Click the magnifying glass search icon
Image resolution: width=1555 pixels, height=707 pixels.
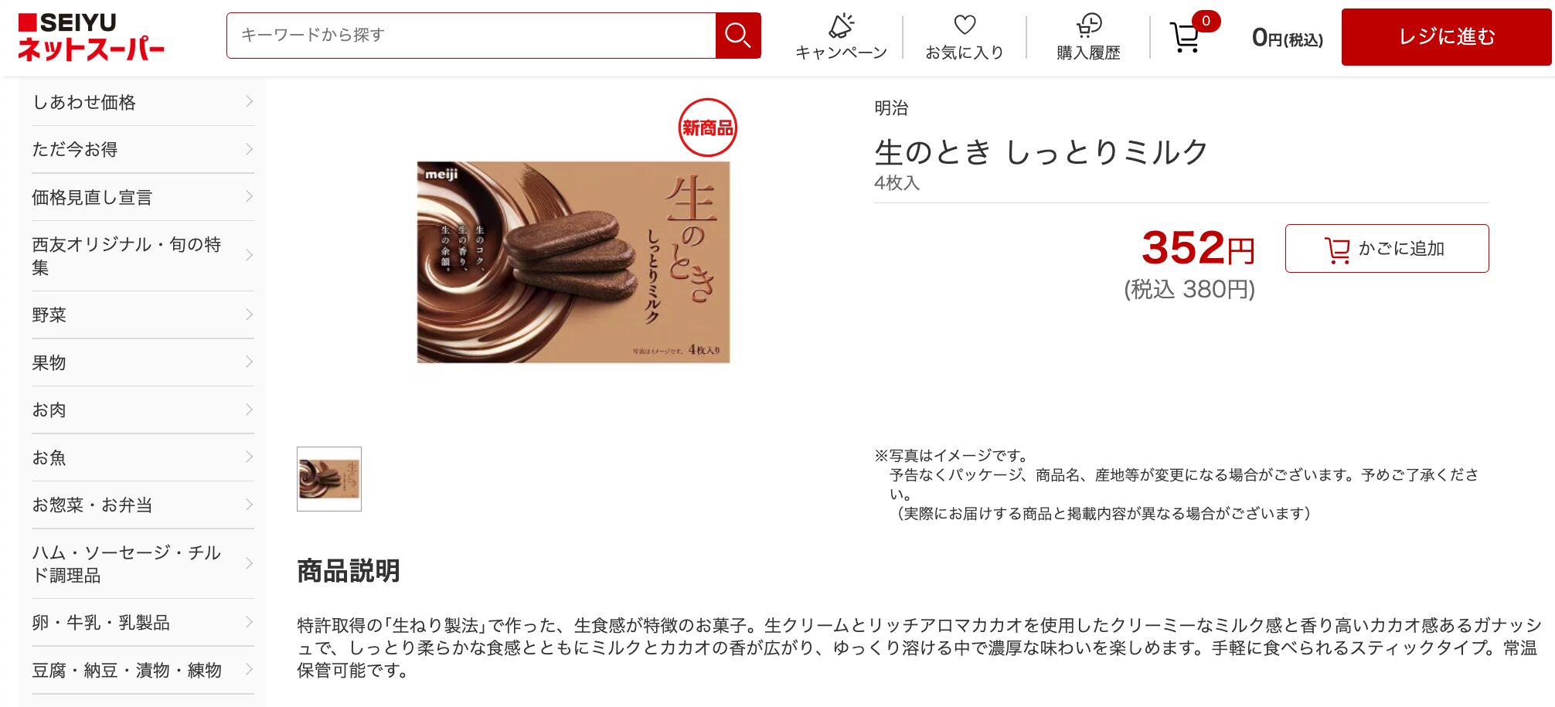738,36
